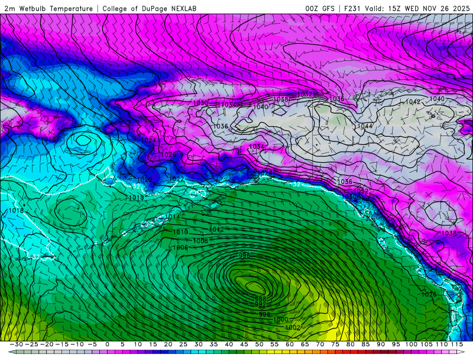Click the 80 value on the color scale
Image resolution: width=473 pixels, height=355 pixels.
pyautogui.click(x=350, y=344)
